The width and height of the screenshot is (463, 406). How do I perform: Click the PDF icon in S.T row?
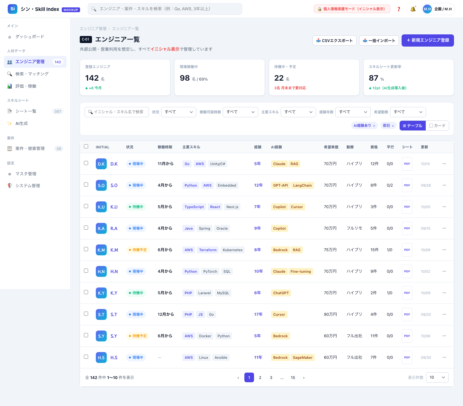[407, 314]
